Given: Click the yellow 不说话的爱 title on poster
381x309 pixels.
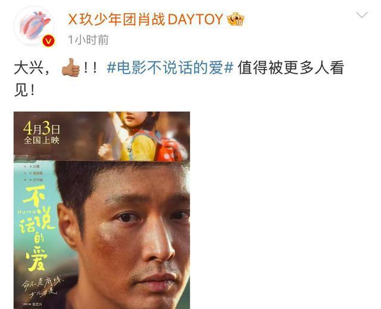Looking at the screenshot, I should (x=36, y=228).
